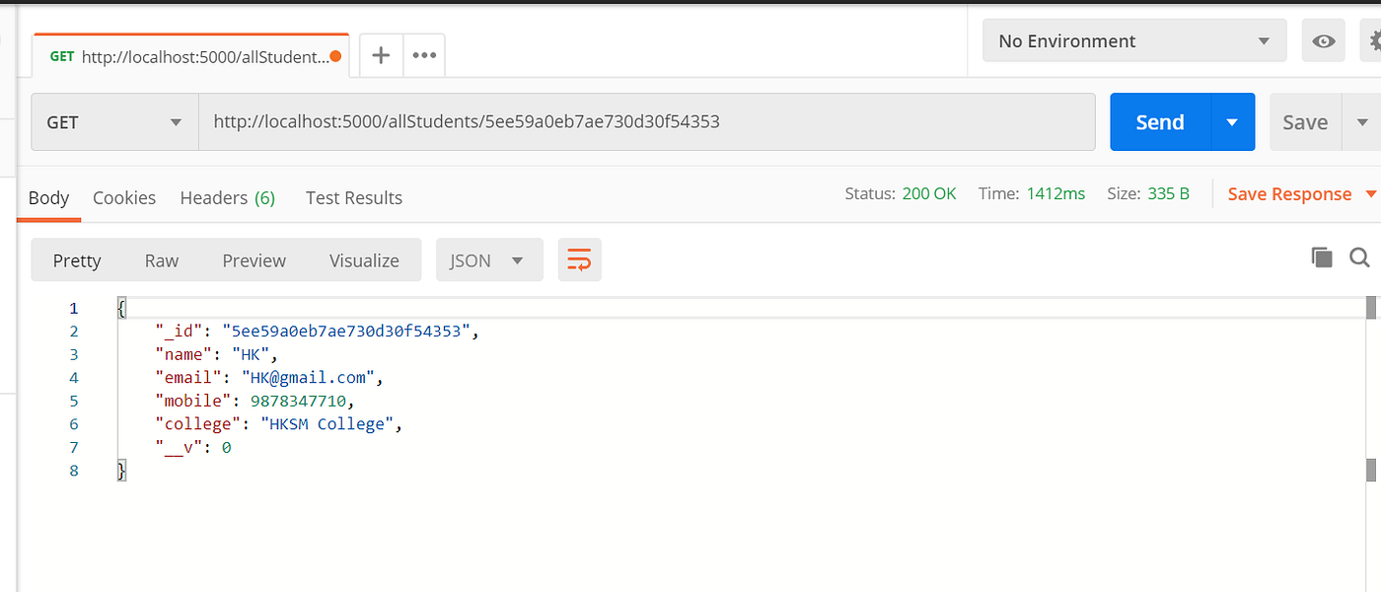
Task: Click the beautify response icon
Action: pos(579,259)
